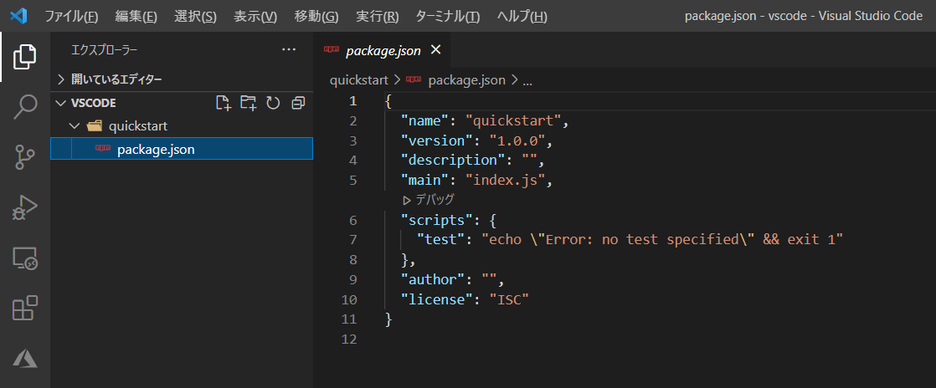Click npm icon in the breadcrumb
This screenshot has width=936, height=388.
pos(413,80)
